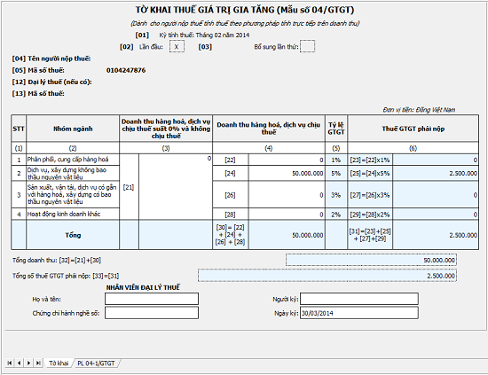Go to next sheet navigation arrow
Image resolution: width=488 pixels, height=375 pixels.
click(x=28, y=363)
